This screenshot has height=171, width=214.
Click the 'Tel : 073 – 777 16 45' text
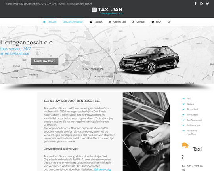coord(192,168)
